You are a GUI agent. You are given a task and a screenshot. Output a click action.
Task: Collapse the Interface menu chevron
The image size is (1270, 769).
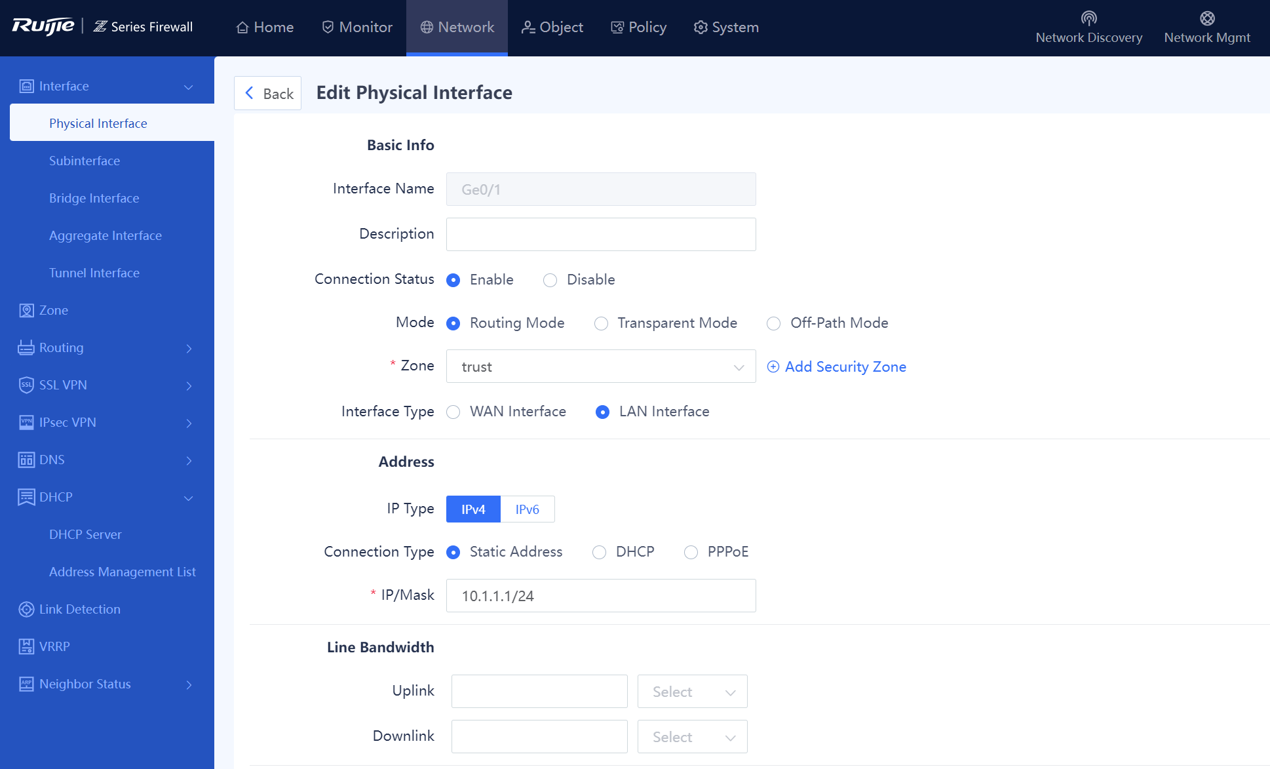pos(189,87)
